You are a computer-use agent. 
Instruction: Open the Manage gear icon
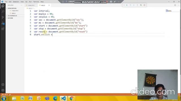click(x=3, y=90)
